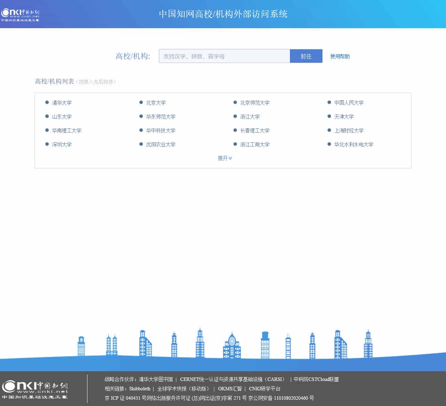This screenshot has height=406, width=446.
Task: Choose 天津大学 in the list
Action: [x=344, y=117]
